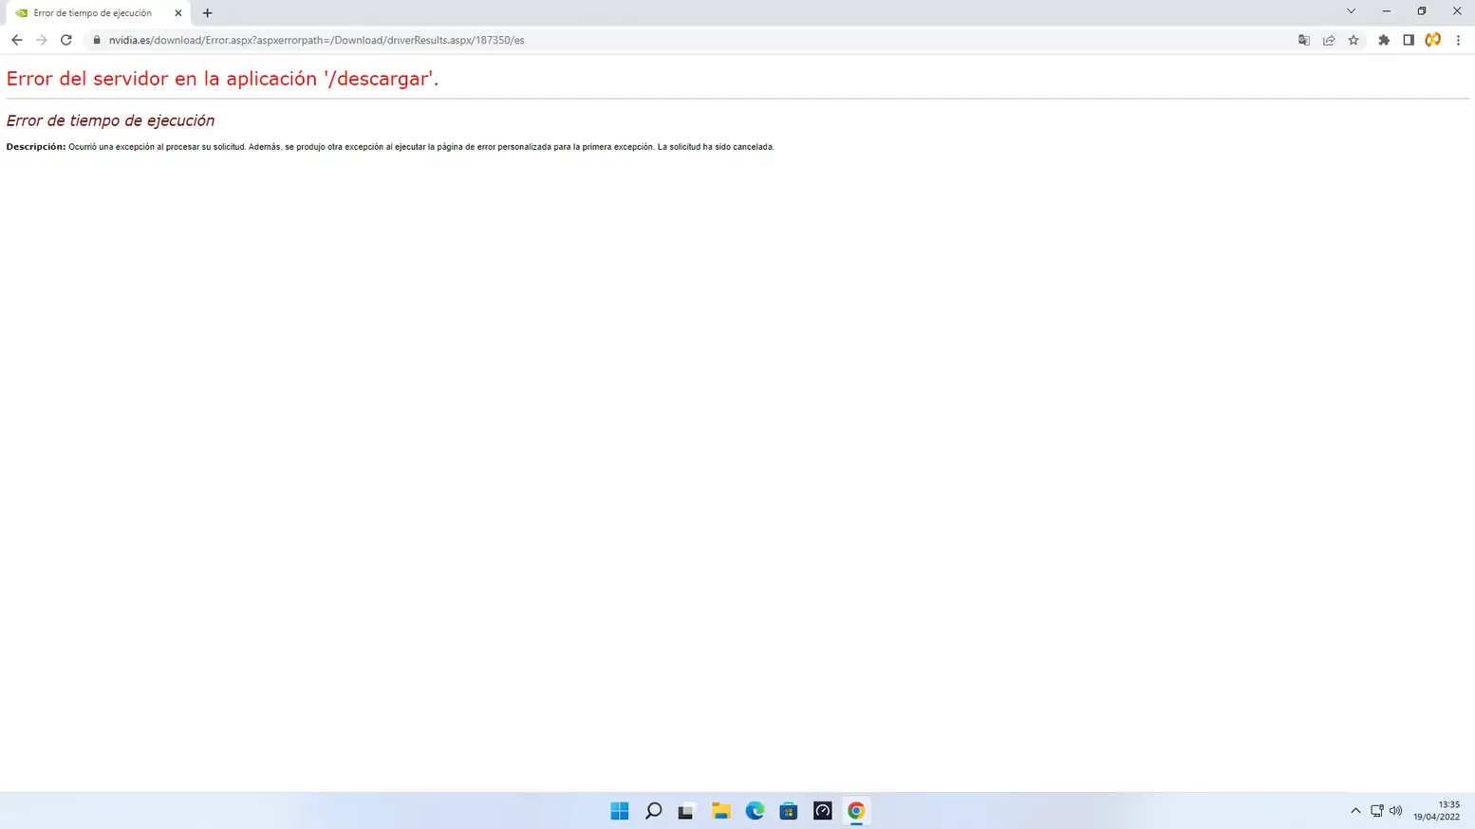Open the speedometer app on taskbar

[822, 811]
